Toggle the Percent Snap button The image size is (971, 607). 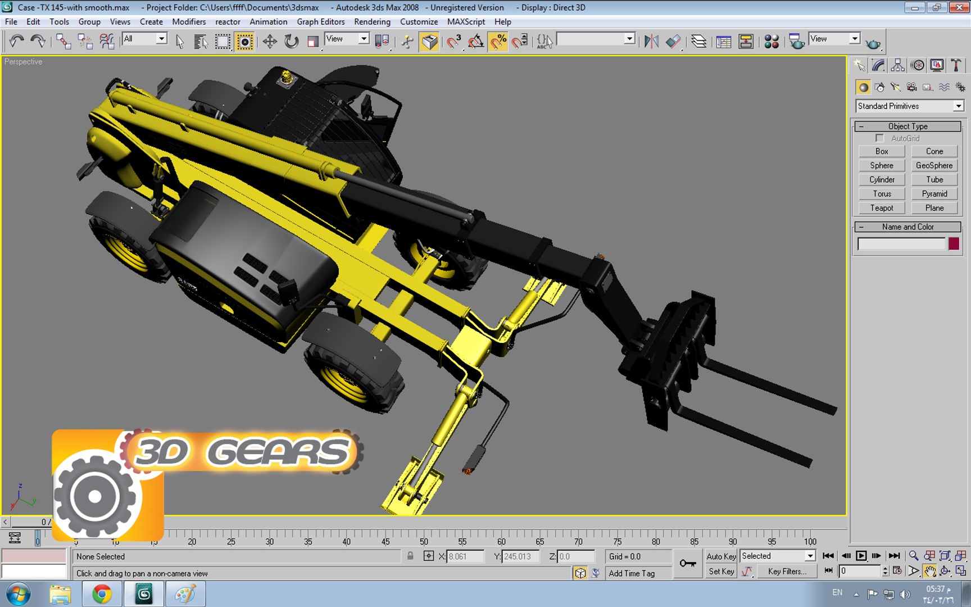tap(498, 42)
